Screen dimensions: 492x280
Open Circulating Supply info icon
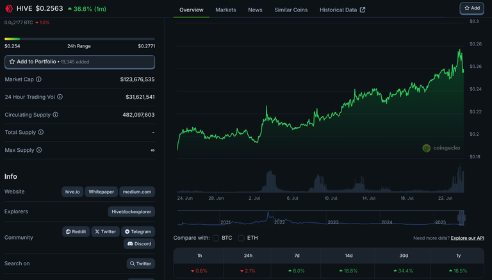56,115
